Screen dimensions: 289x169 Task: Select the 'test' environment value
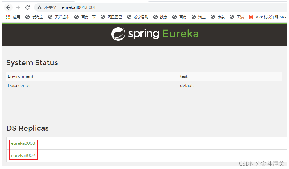point(184,76)
